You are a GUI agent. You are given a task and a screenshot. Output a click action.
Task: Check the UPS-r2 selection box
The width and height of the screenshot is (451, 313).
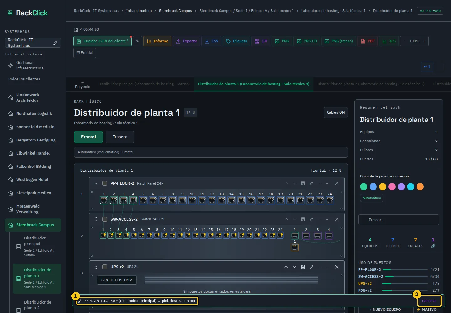pyautogui.click(x=105, y=267)
